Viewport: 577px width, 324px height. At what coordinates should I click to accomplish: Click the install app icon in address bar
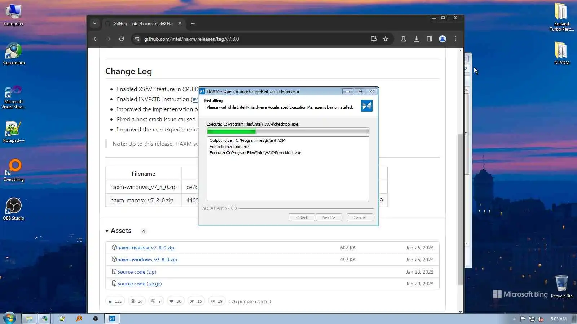coord(374,39)
